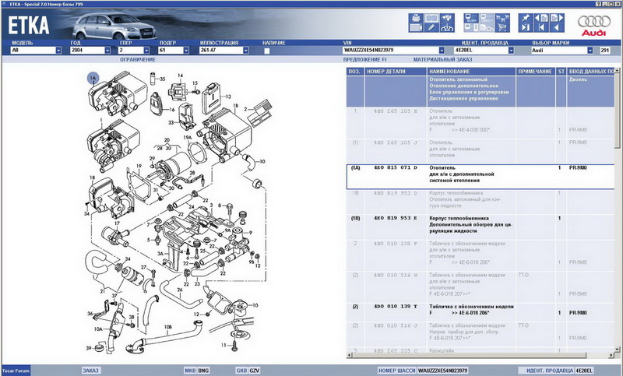Screen dimensions: 623x376
Task: Click the ОГРАНИЧЕНИЕ link
Action: pos(138,60)
